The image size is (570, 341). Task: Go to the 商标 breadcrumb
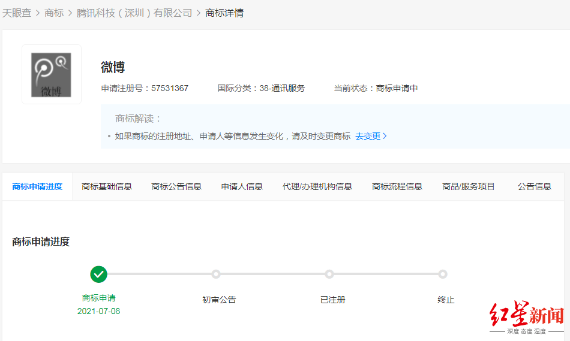(54, 13)
